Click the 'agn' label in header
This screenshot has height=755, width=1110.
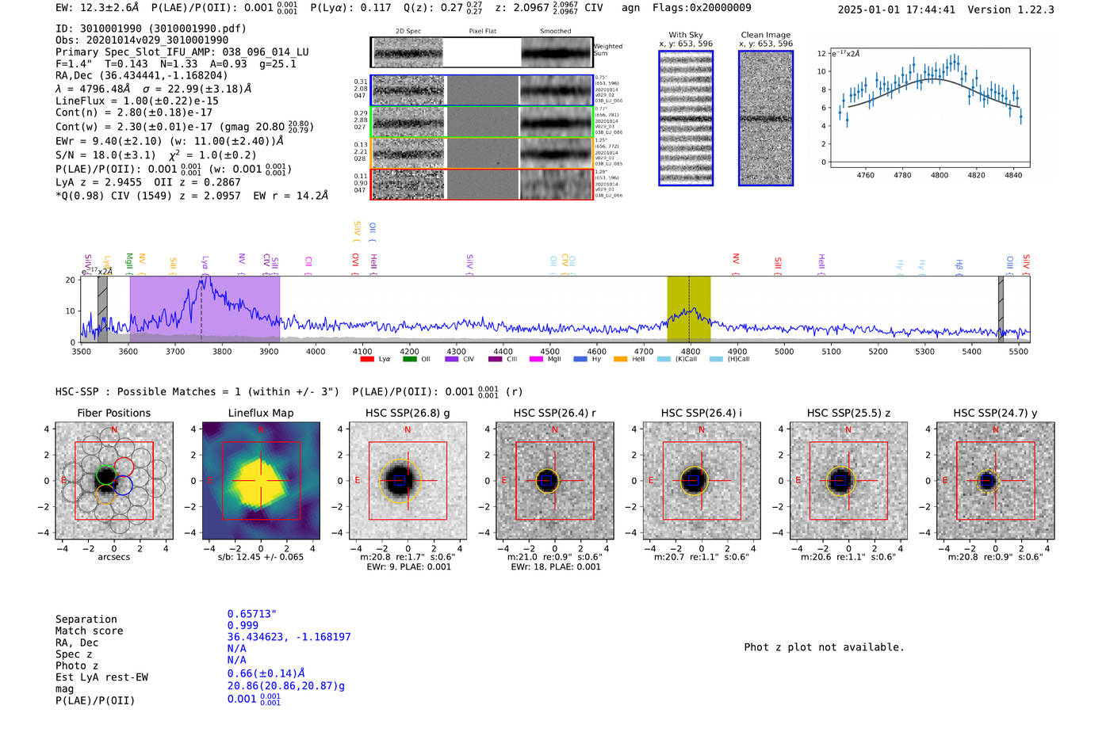coord(630,8)
